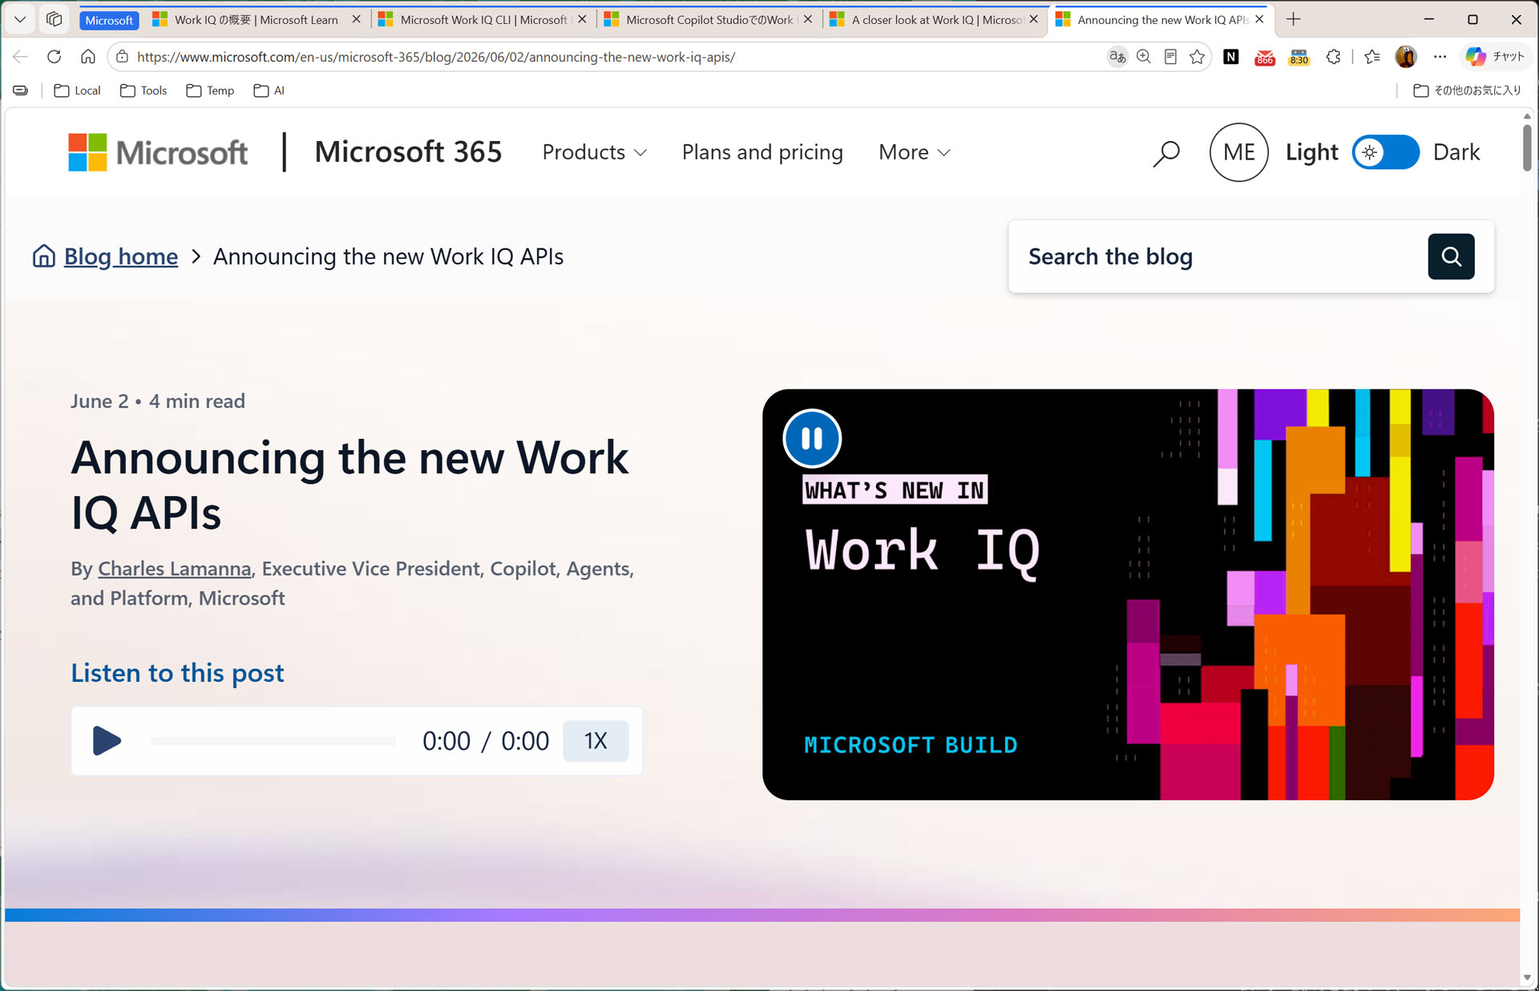1539x991 pixels.
Task: Open the Temp bookmarks folder
Action: pos(210,91)
